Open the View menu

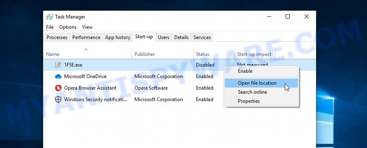click(x=87, y=27)
